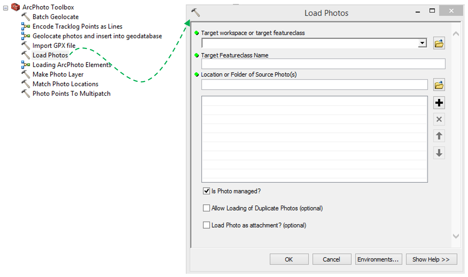The width and height of the screenshot is (468, 277).
Task: Open the target workspace dropdown arrow
Action: tap(422, 43)
